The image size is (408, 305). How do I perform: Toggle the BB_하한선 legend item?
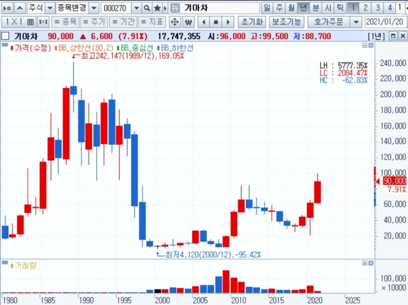[175, 48]
